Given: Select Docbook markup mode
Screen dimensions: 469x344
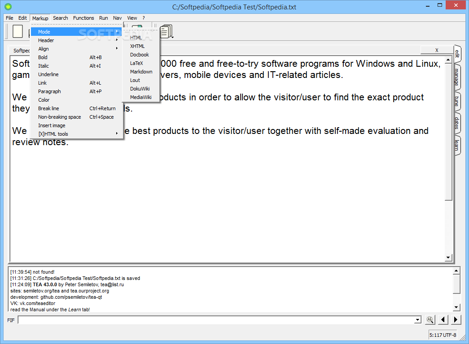Looking at the screenshot, I should [141, 55].
